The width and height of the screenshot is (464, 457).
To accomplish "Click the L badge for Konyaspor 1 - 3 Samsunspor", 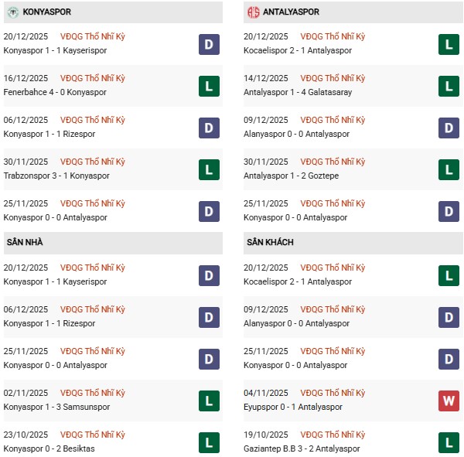I will coord(208,401).
